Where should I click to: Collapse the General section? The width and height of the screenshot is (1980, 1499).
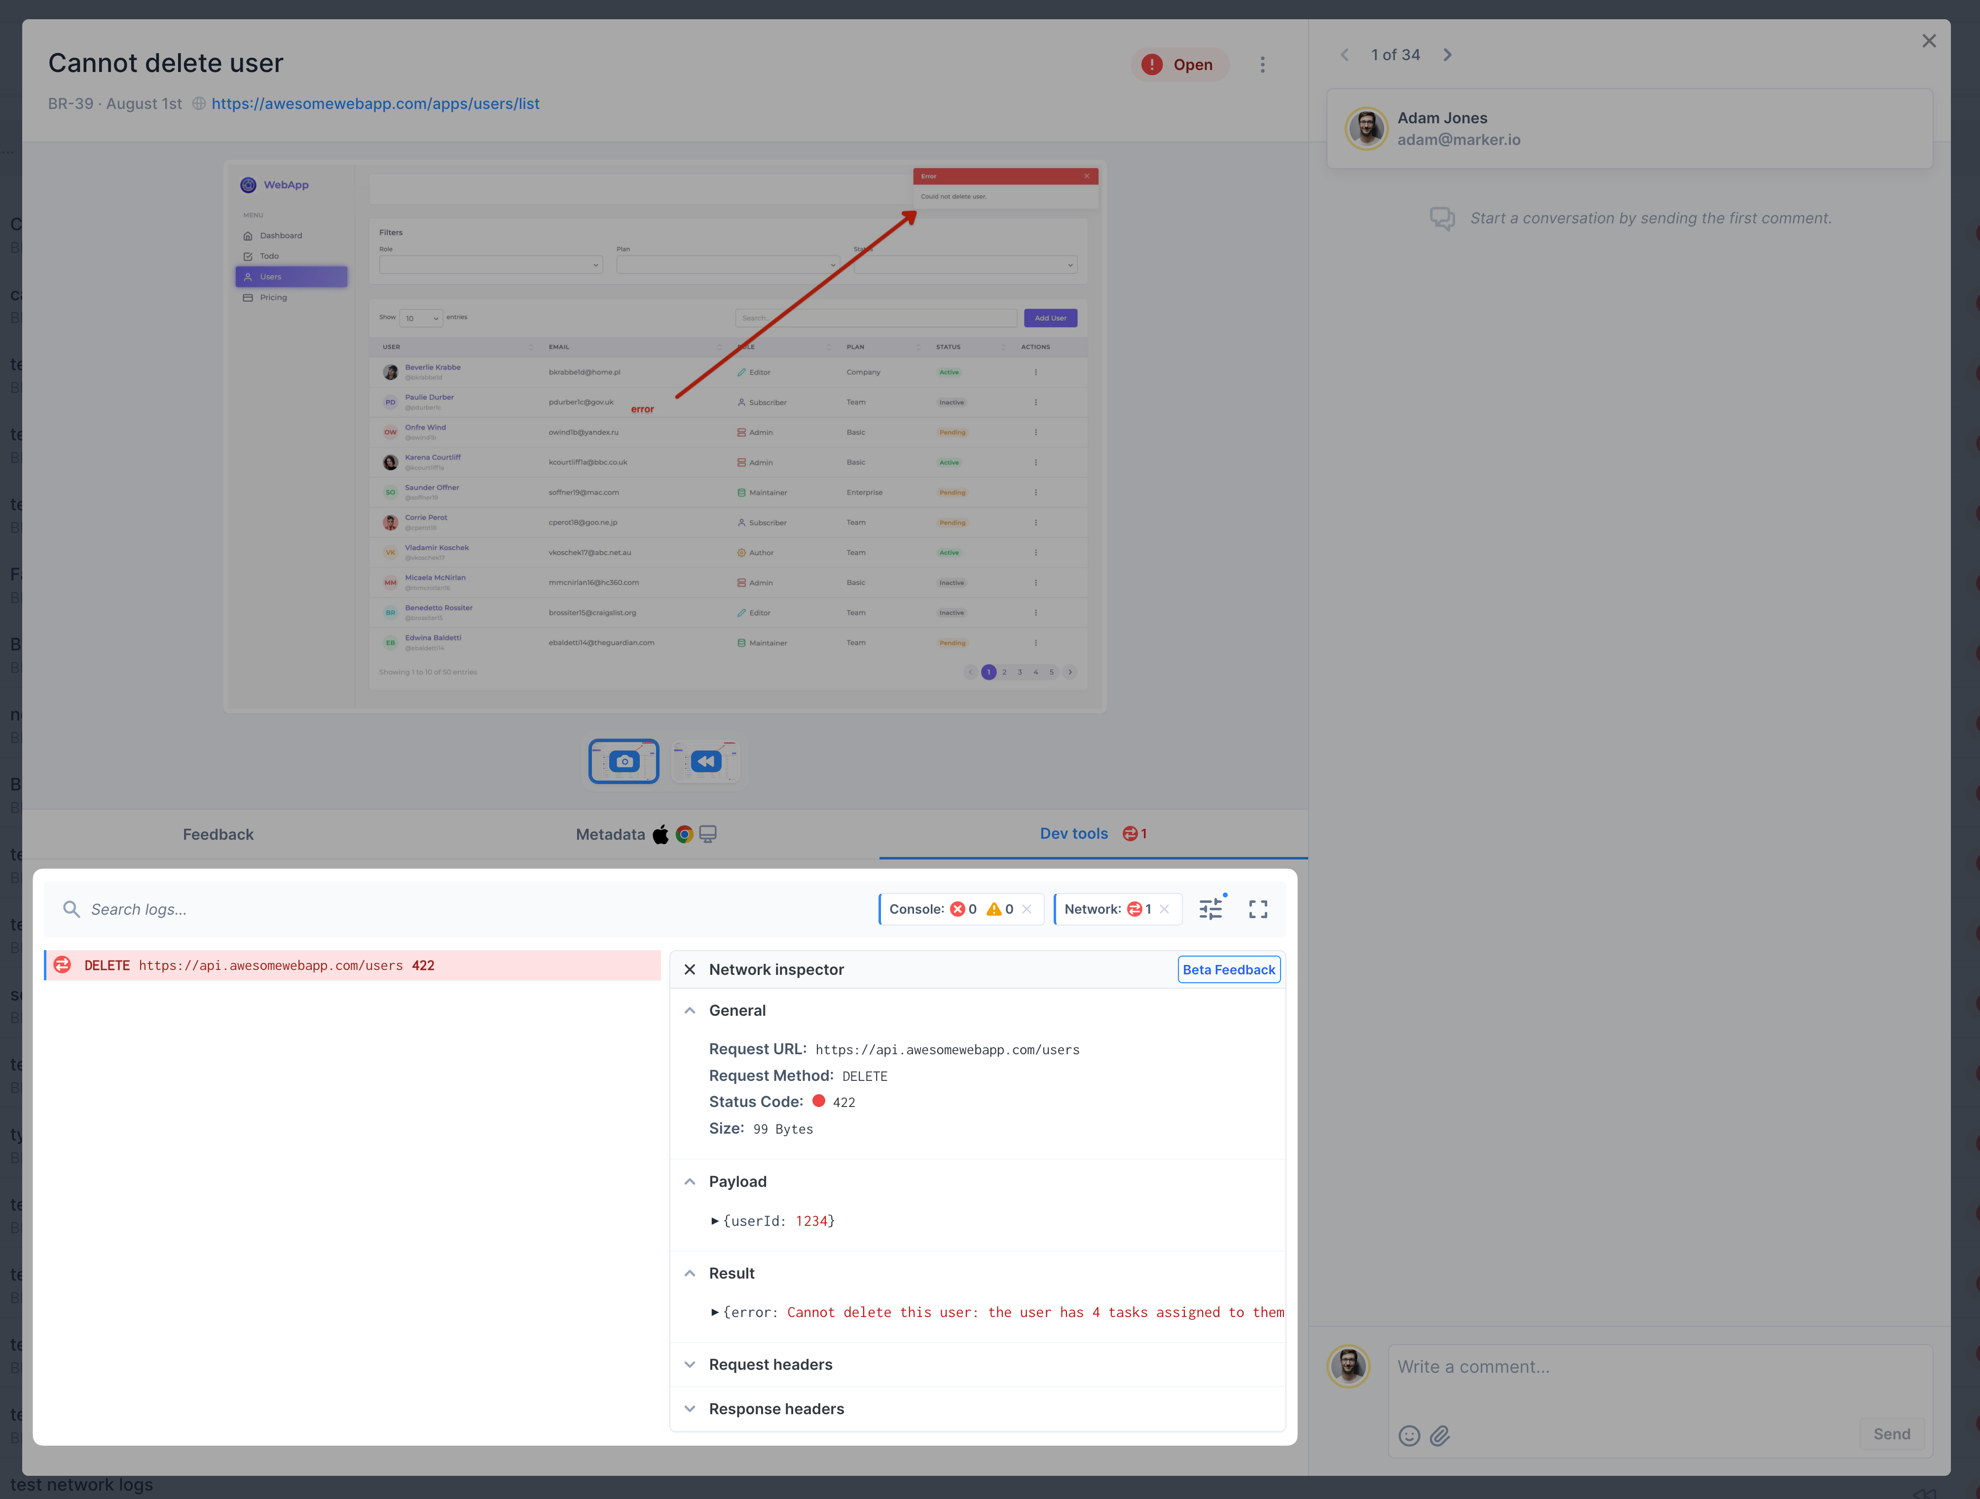pyautogui.click(x=690, y=1011)
